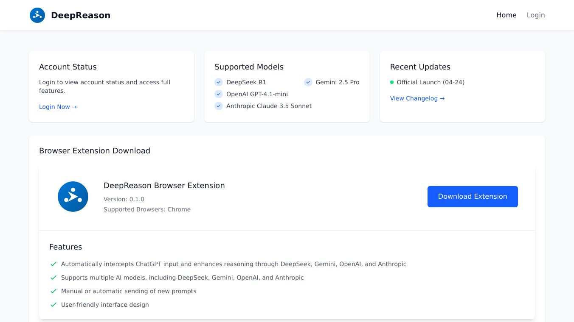The image size is (574, 322).
Task: Click green check beside Automatically intercepts ChatGPT
Action: (53, 264)
